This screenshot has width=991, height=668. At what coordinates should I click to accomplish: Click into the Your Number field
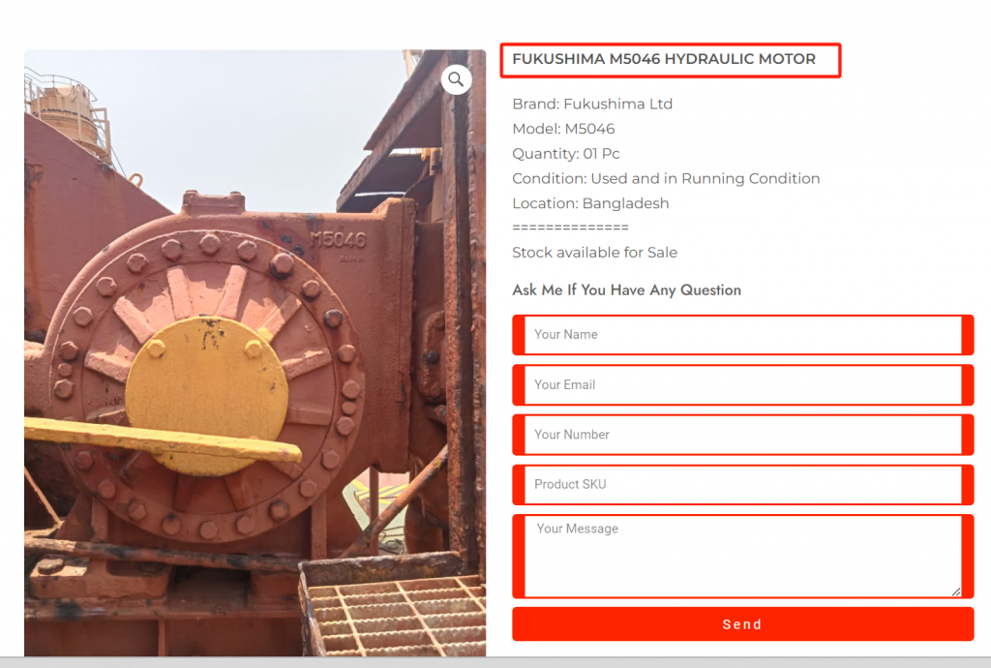[742, 435]
